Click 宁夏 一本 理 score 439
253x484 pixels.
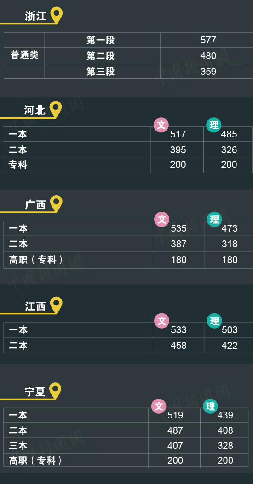pyautogui.click(x=225, y=415)
